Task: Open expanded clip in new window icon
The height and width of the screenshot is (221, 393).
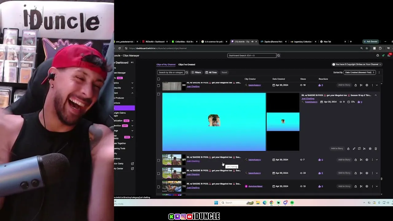Action: point(359,149)
